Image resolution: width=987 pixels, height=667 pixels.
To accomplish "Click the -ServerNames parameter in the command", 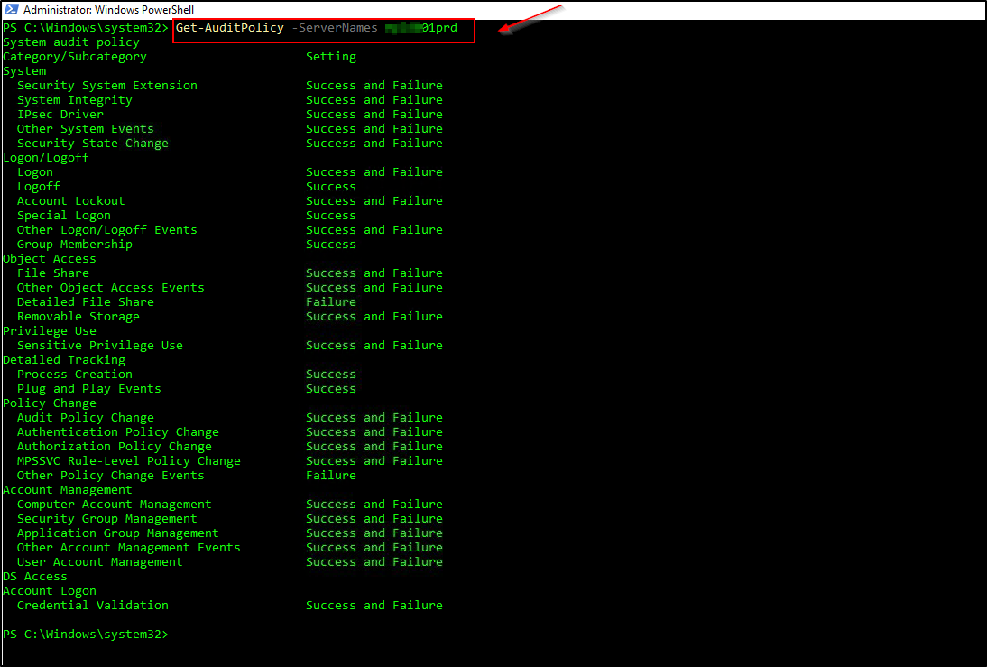I will point(334,28).
